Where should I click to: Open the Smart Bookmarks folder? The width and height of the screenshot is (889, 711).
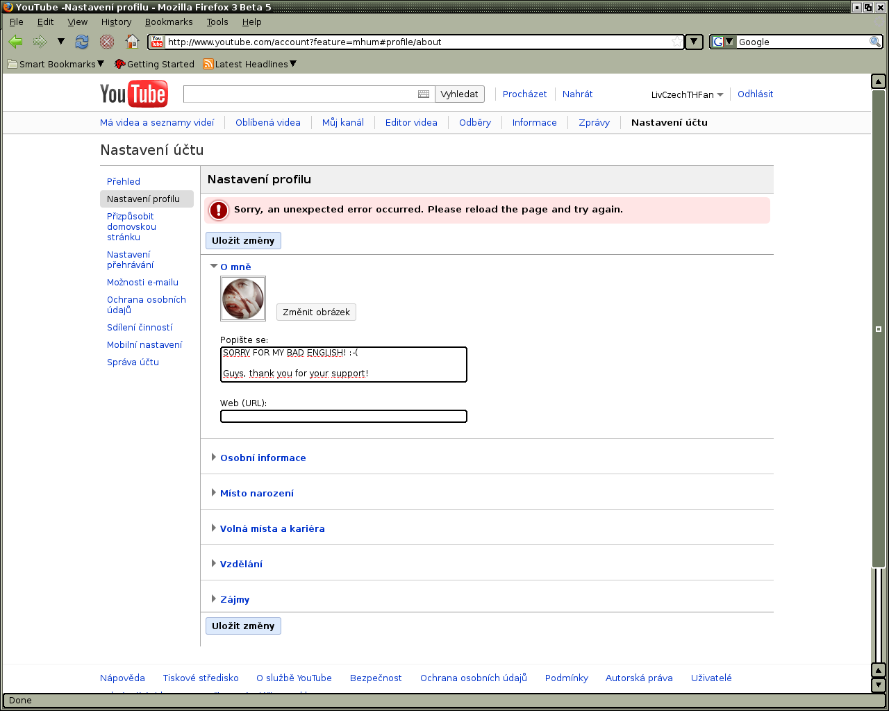tap(56, 64)
